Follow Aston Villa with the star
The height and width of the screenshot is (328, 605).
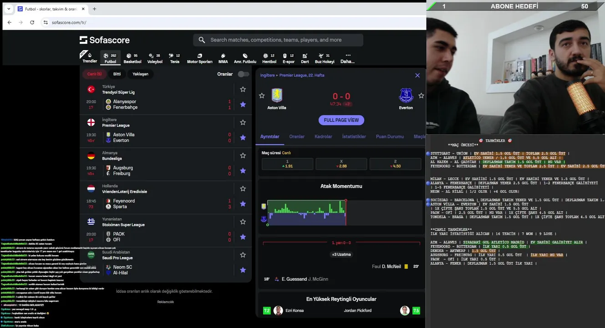262,96
